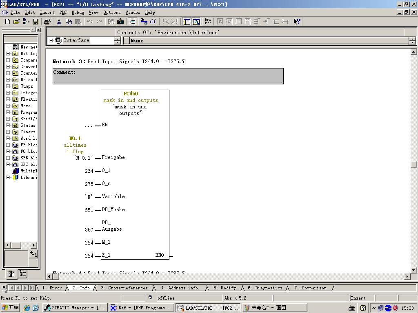Expand the Counter folder
This screenshot has width=418, height=313.
tap(8, 73)
